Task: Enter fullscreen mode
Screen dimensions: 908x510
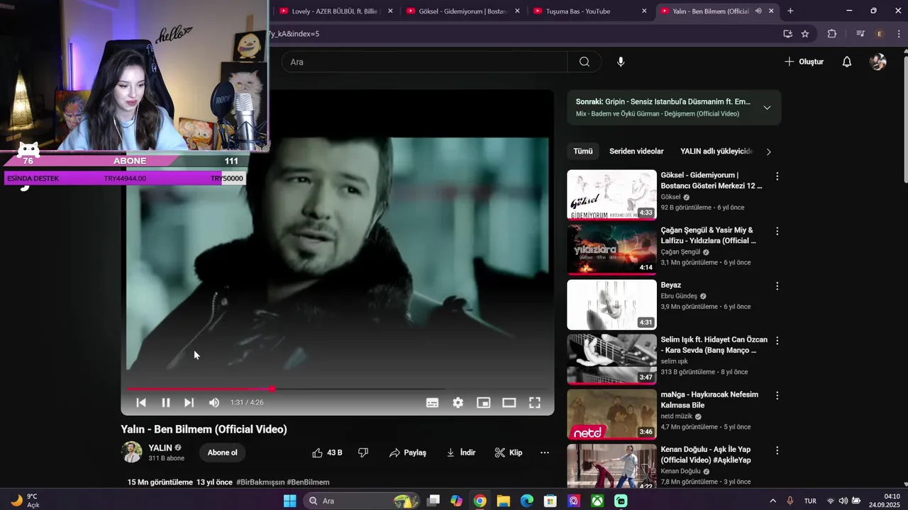Action: (535, 402)
